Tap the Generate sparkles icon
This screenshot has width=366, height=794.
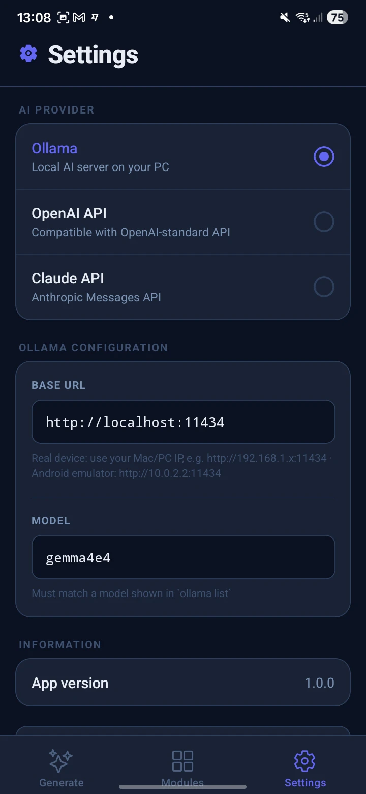pyautogui.click(x=61, y=761)
